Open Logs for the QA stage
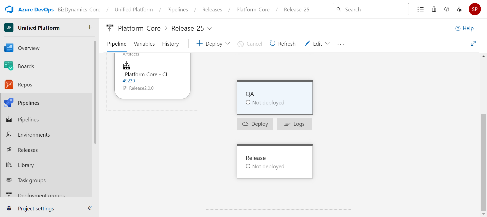 coord(294,124)
